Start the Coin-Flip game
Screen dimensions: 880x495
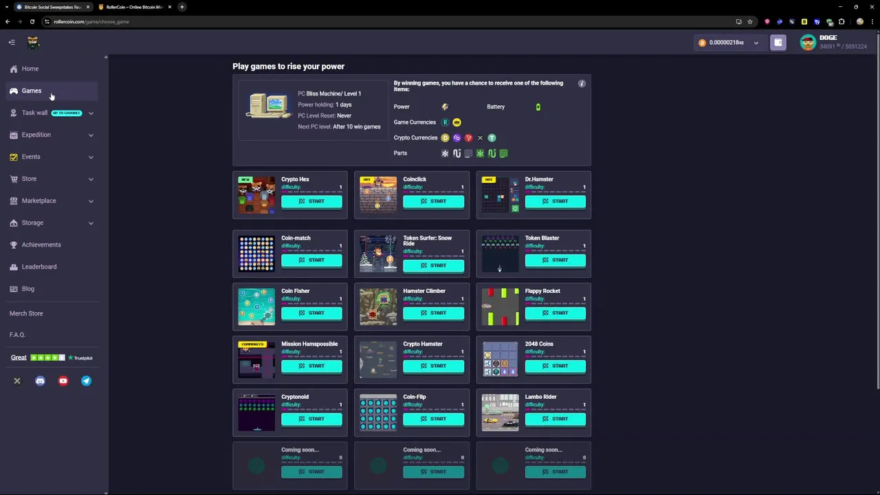[x=433, y=419]
